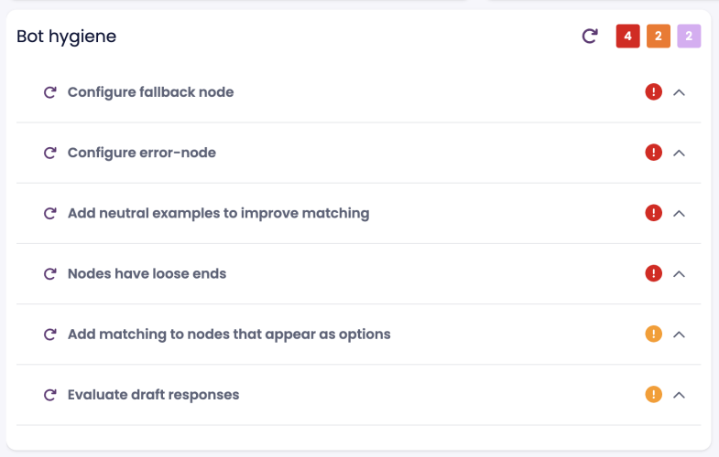Click red error icon for Configure fallback node
719x457 pixels.
(653, 92)
